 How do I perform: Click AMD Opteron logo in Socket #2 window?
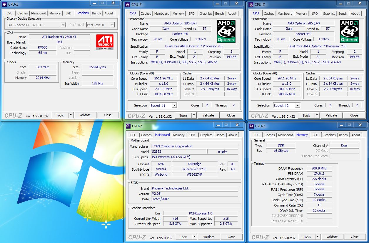tap(349, 31)
